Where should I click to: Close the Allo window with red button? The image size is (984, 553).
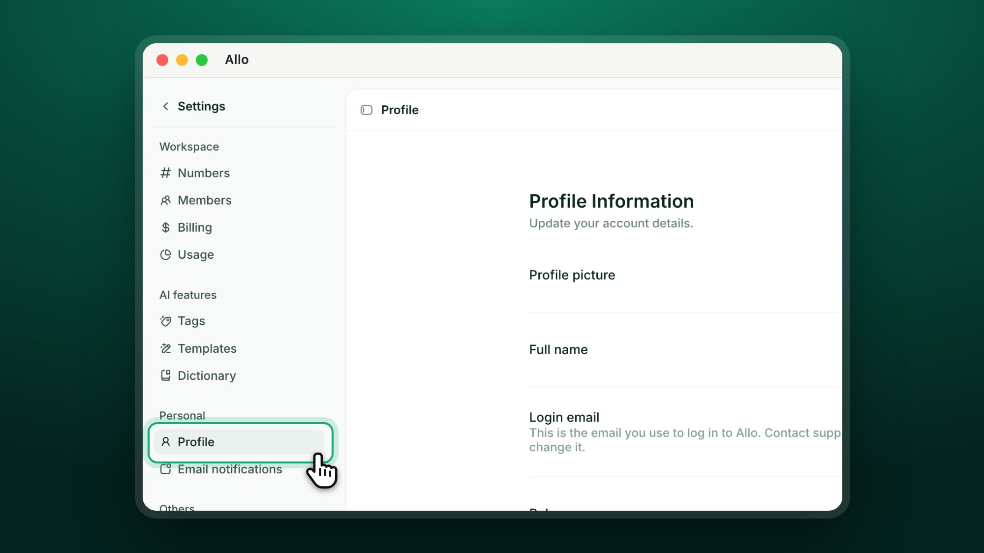point(162,60)
